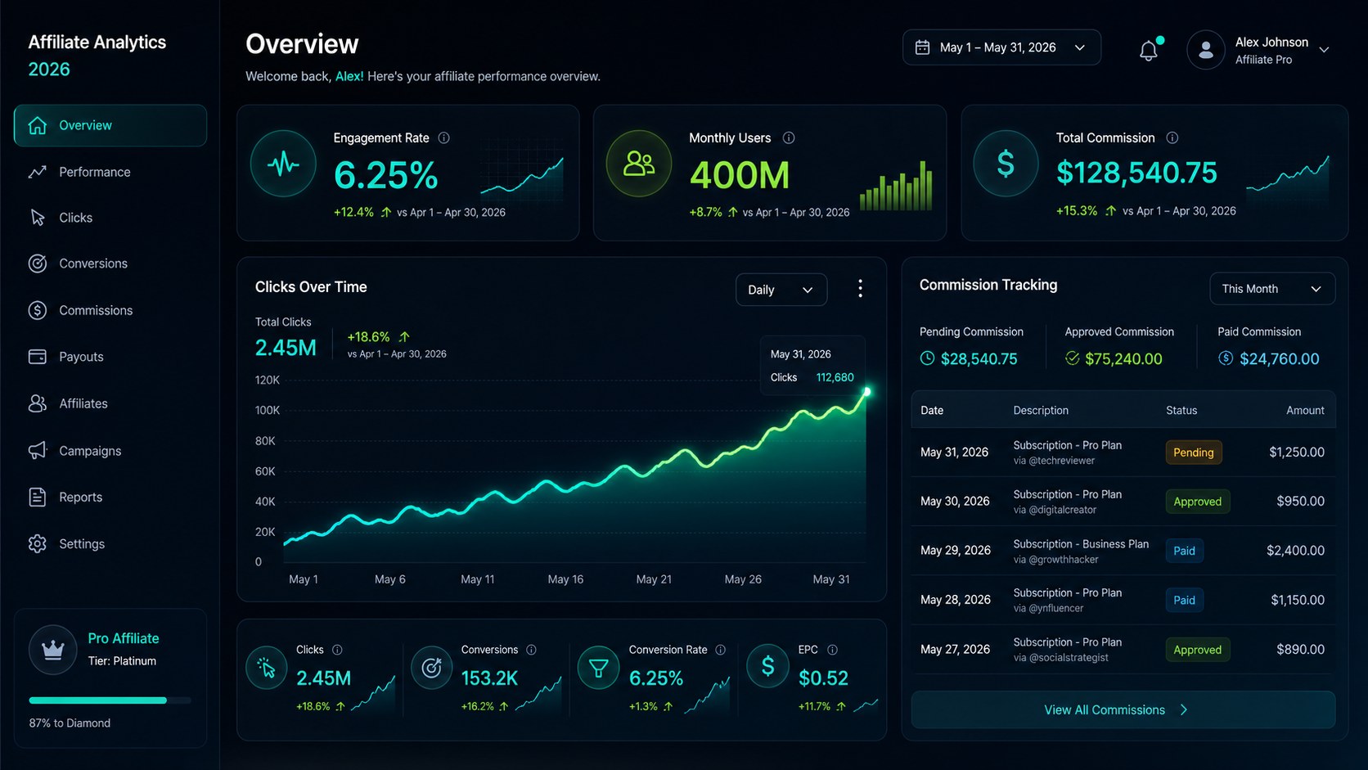1368x770 pixels.
Task: Click the Status column header
Action: [x=1181, y=411]
